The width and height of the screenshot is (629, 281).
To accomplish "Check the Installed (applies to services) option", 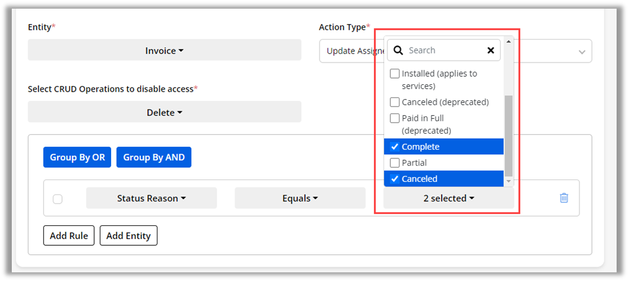I will 395,74.
